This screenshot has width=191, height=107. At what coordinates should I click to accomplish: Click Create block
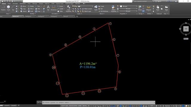coord(101,6)
